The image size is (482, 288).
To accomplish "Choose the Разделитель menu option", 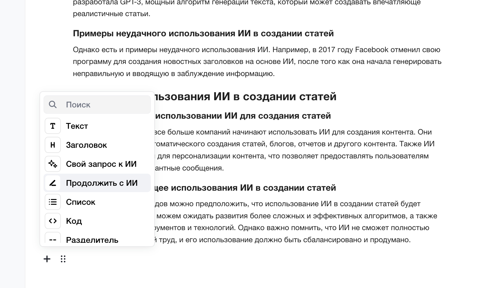I will [x=92, y=240].
